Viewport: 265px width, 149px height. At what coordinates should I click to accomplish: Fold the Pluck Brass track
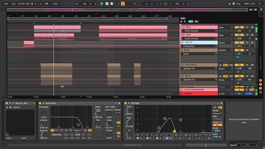(182, 65)
